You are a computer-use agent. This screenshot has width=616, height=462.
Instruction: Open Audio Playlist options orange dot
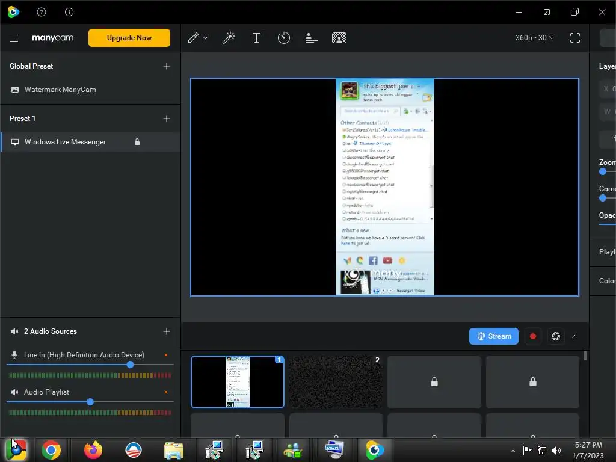tap(166, 392)
